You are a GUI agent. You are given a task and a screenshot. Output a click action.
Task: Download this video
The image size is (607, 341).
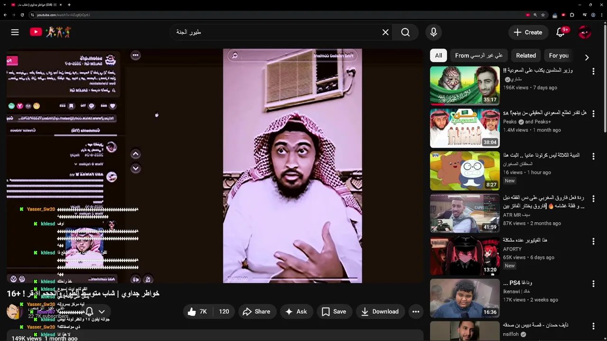coord(380,311)
